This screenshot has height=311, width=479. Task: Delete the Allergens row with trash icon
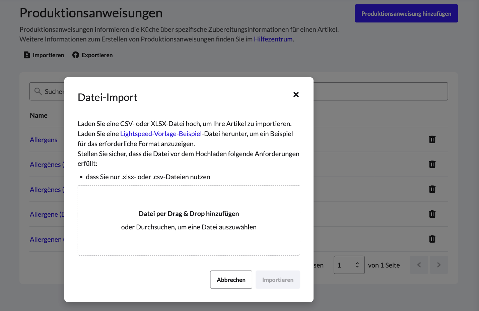(432, 139)
